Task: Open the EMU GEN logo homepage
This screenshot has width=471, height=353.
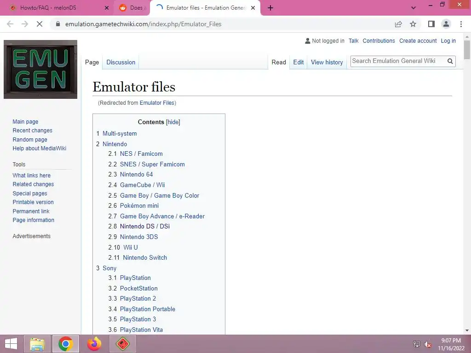Action: tap(40, 69)
